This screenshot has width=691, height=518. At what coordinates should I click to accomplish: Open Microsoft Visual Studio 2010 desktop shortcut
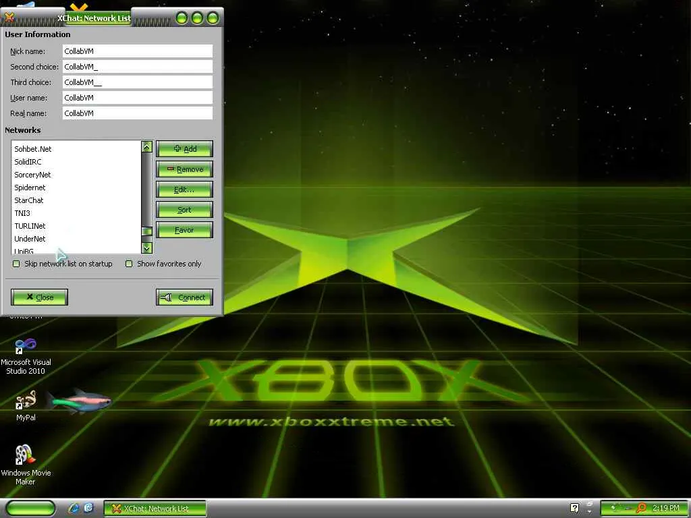(x=26, y=356)
